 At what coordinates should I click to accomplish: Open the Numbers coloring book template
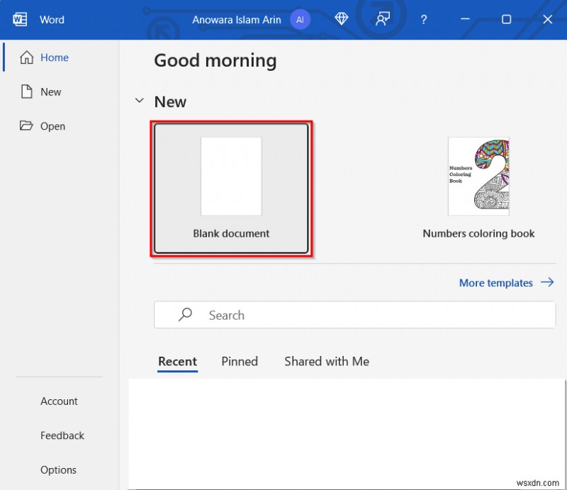point(478,176)
